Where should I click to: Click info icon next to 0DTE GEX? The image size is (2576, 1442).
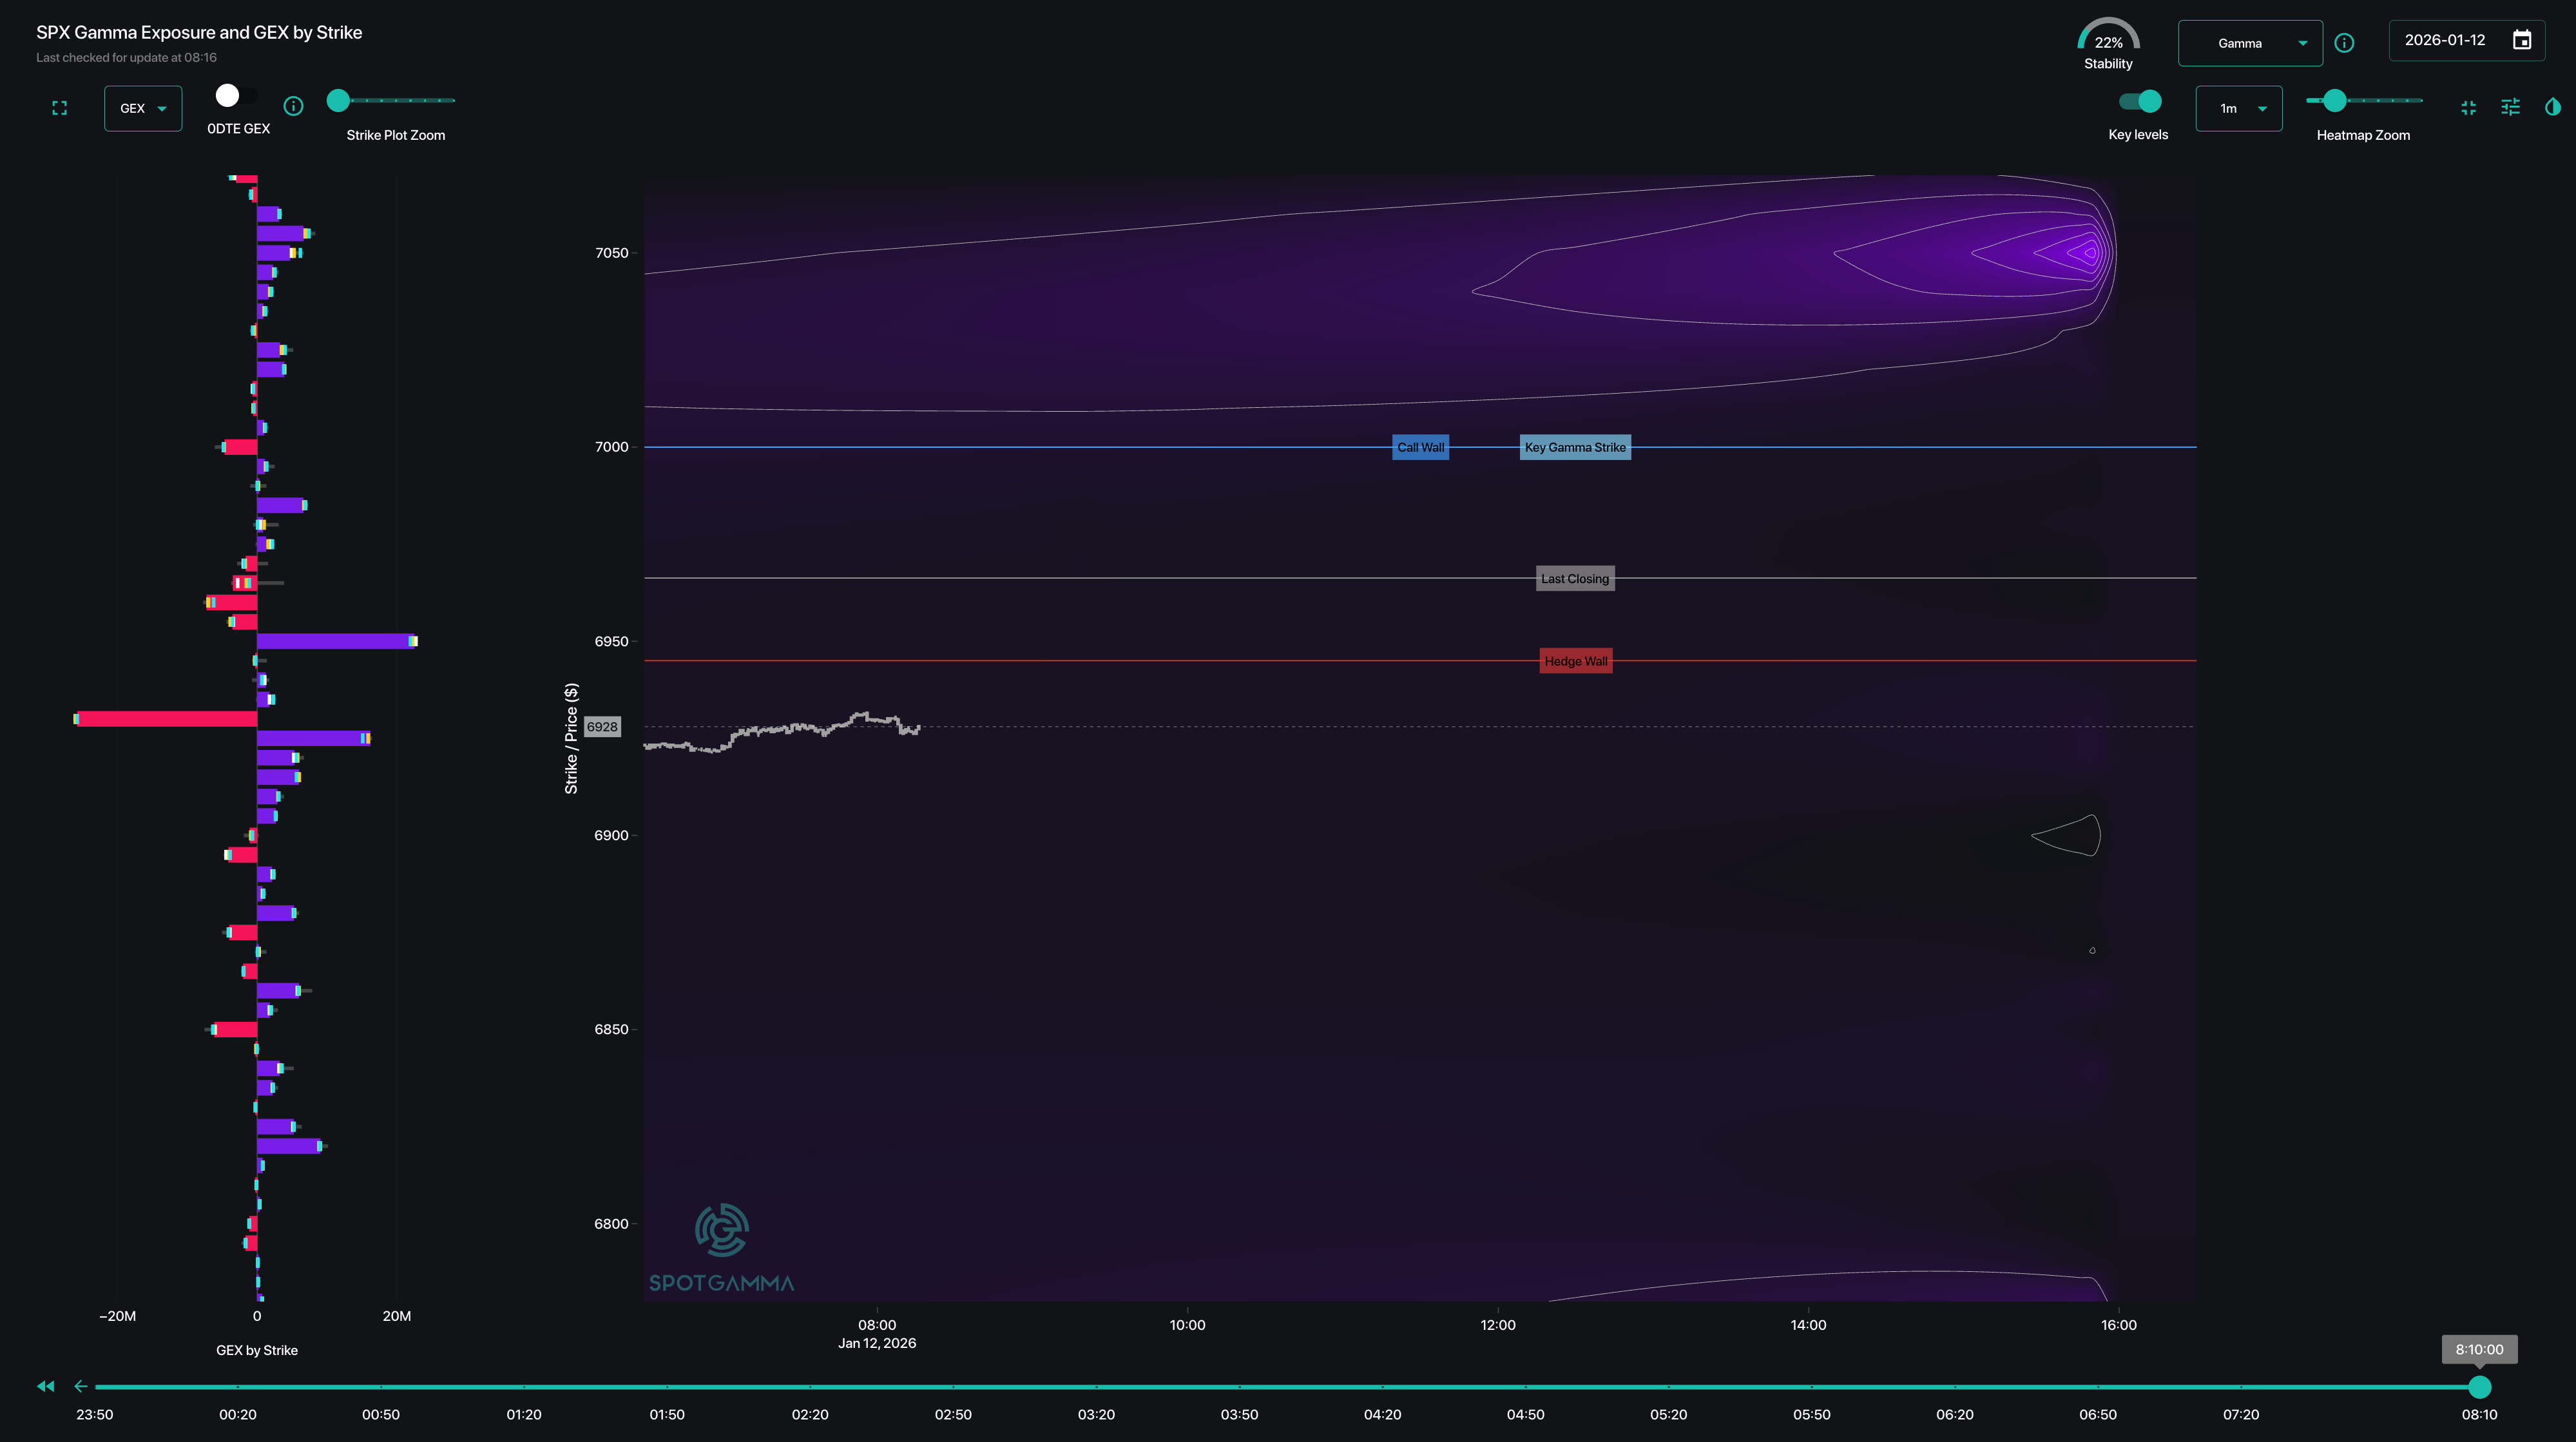click(293, 106)
